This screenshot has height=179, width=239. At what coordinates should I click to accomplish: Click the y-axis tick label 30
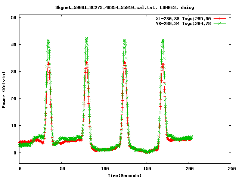point(13,72)
